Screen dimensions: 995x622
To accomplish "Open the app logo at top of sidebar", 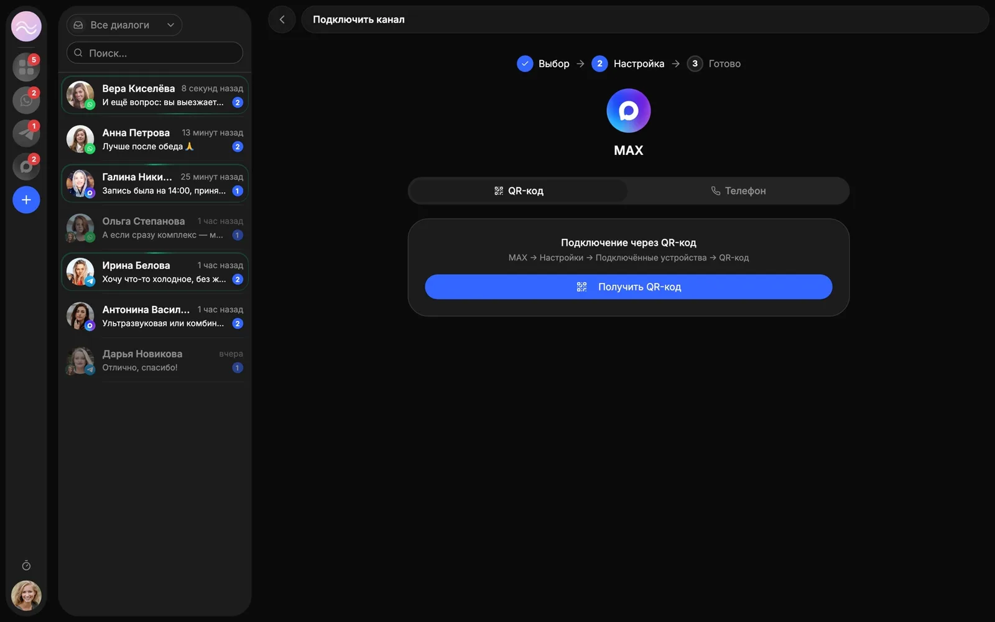I will (26, 27).
